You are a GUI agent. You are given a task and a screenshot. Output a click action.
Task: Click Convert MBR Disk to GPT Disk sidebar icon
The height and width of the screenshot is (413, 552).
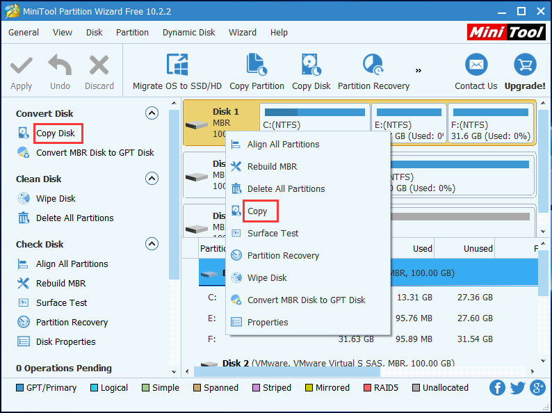point(23,152)
